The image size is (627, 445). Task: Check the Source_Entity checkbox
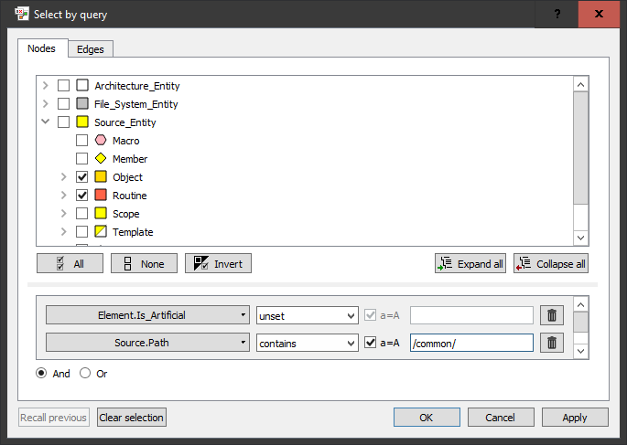click(x=63, y=122)
